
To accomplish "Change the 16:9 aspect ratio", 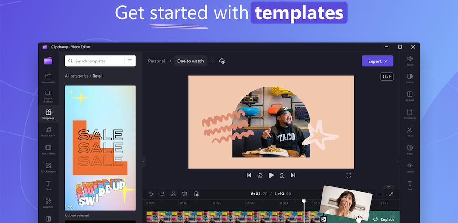I will point(386,77).
